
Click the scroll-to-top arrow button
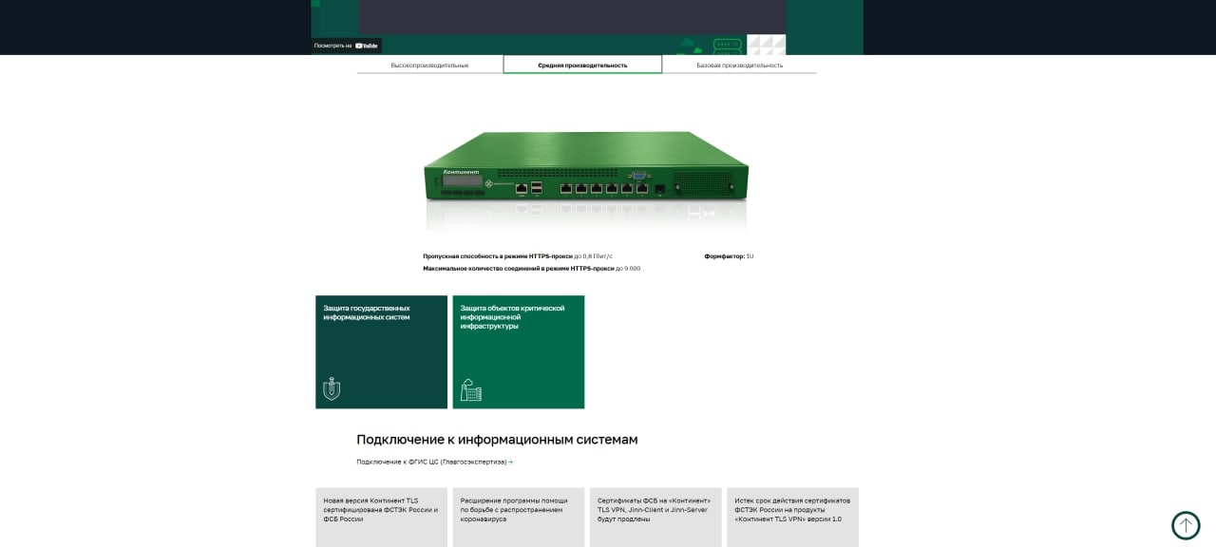tap(1186, 525)
